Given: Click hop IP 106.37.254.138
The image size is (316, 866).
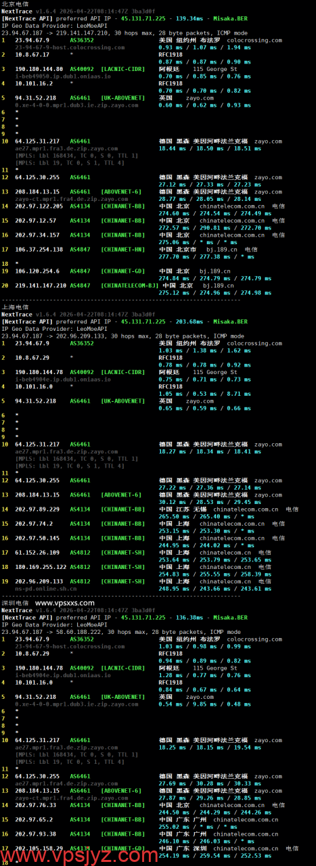Looking at the screenshot, I should pos(39,250).
